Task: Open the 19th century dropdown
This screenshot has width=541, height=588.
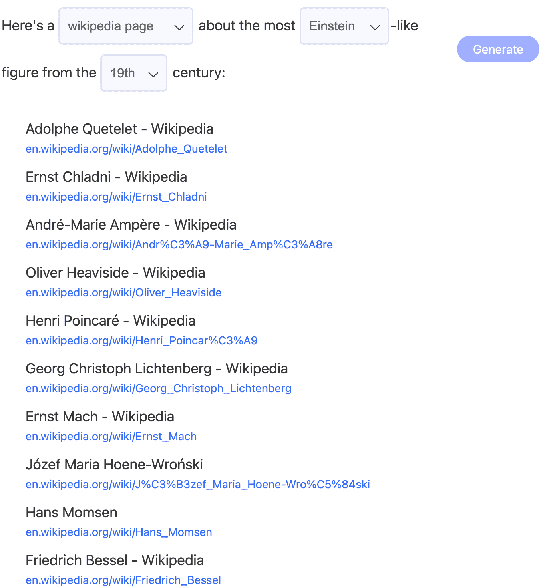Action: 133,73
